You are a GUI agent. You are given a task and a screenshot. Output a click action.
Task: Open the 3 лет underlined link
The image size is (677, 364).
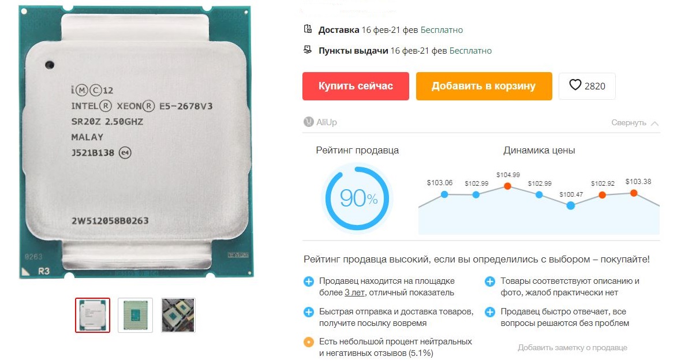click(354, 292)
